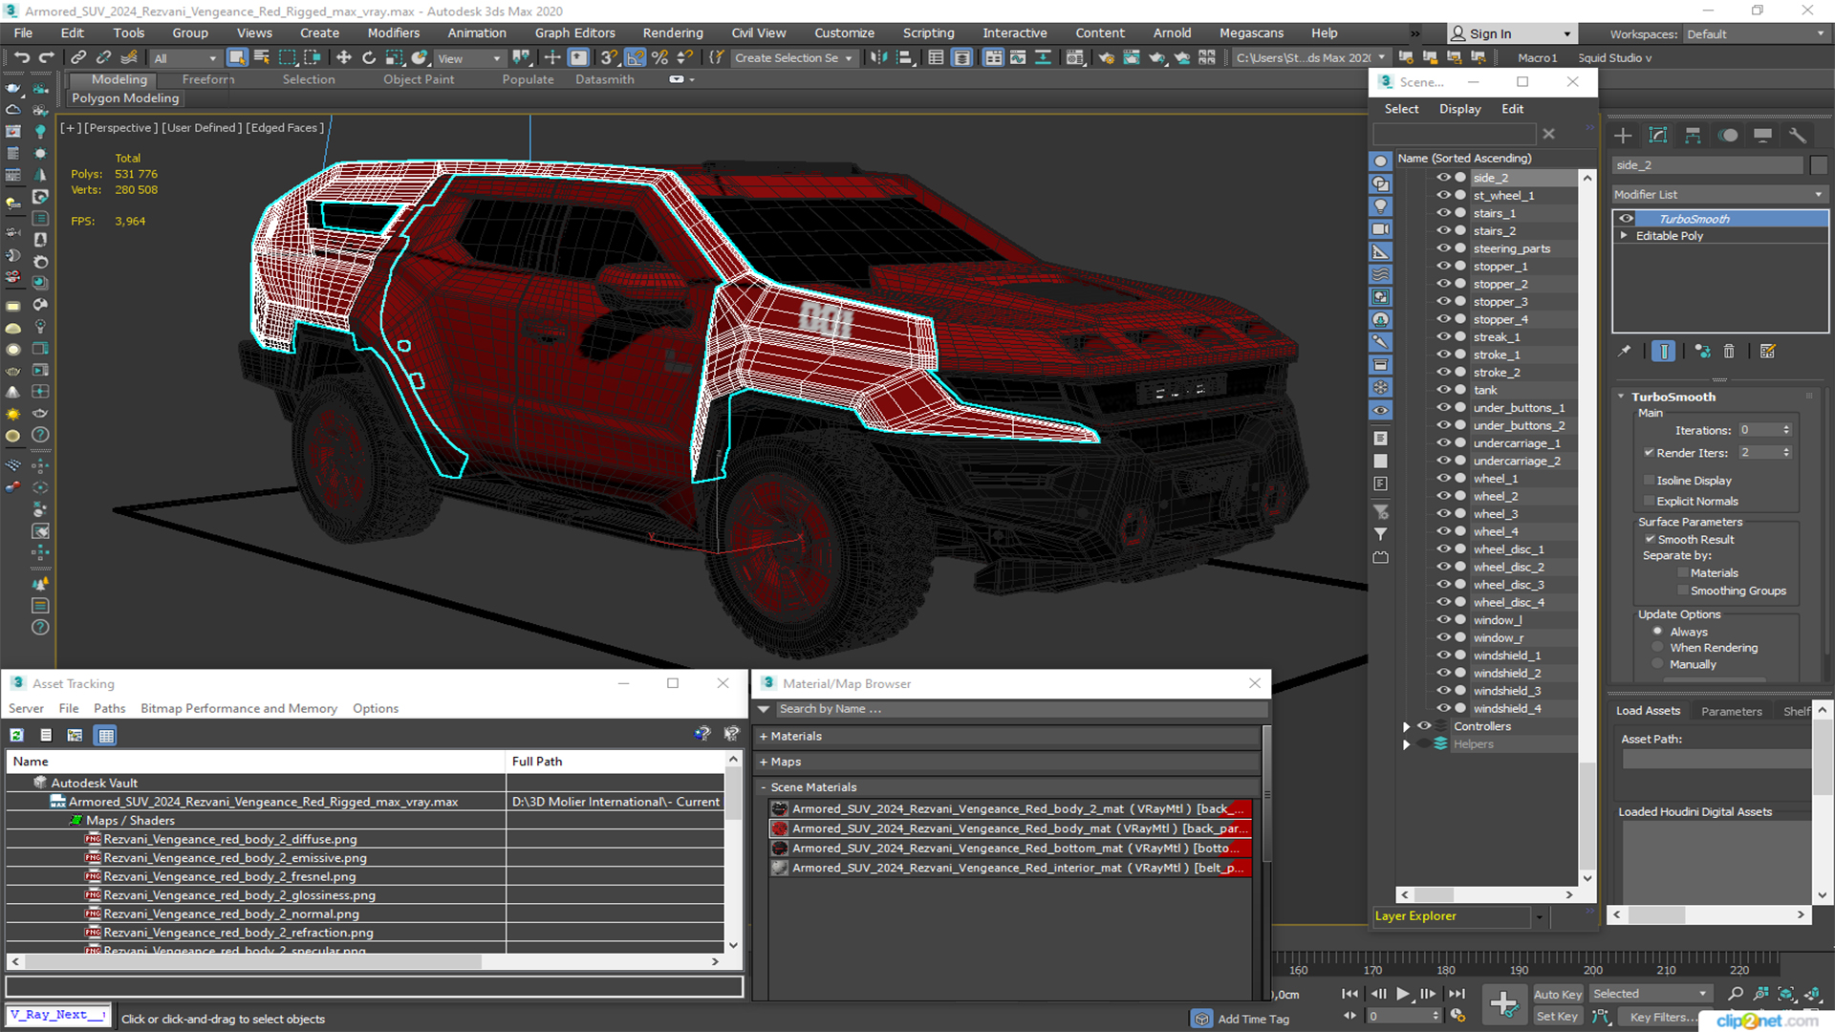Image resolution: width=1835 pixels, height=1032 pixels.
Task: Click the Search by Name field
Action: pos(1021,709)
